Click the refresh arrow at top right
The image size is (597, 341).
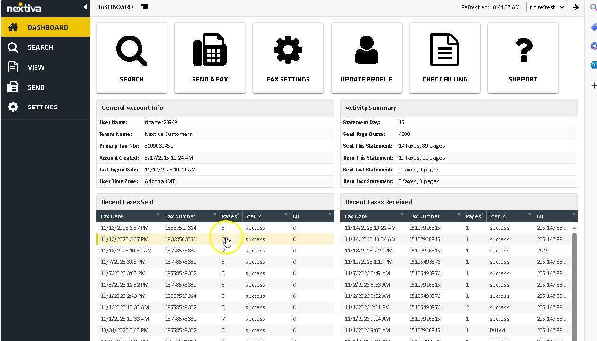pyautogui.click(x=575, y=7)
